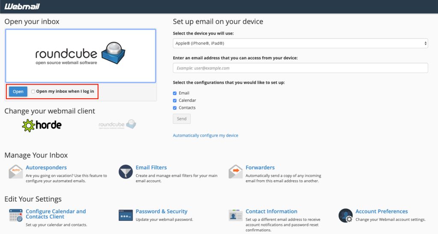Screen dimensions: 438x234
Task: Choose the faded Roundcube client logo
Action: click(117, 124)
